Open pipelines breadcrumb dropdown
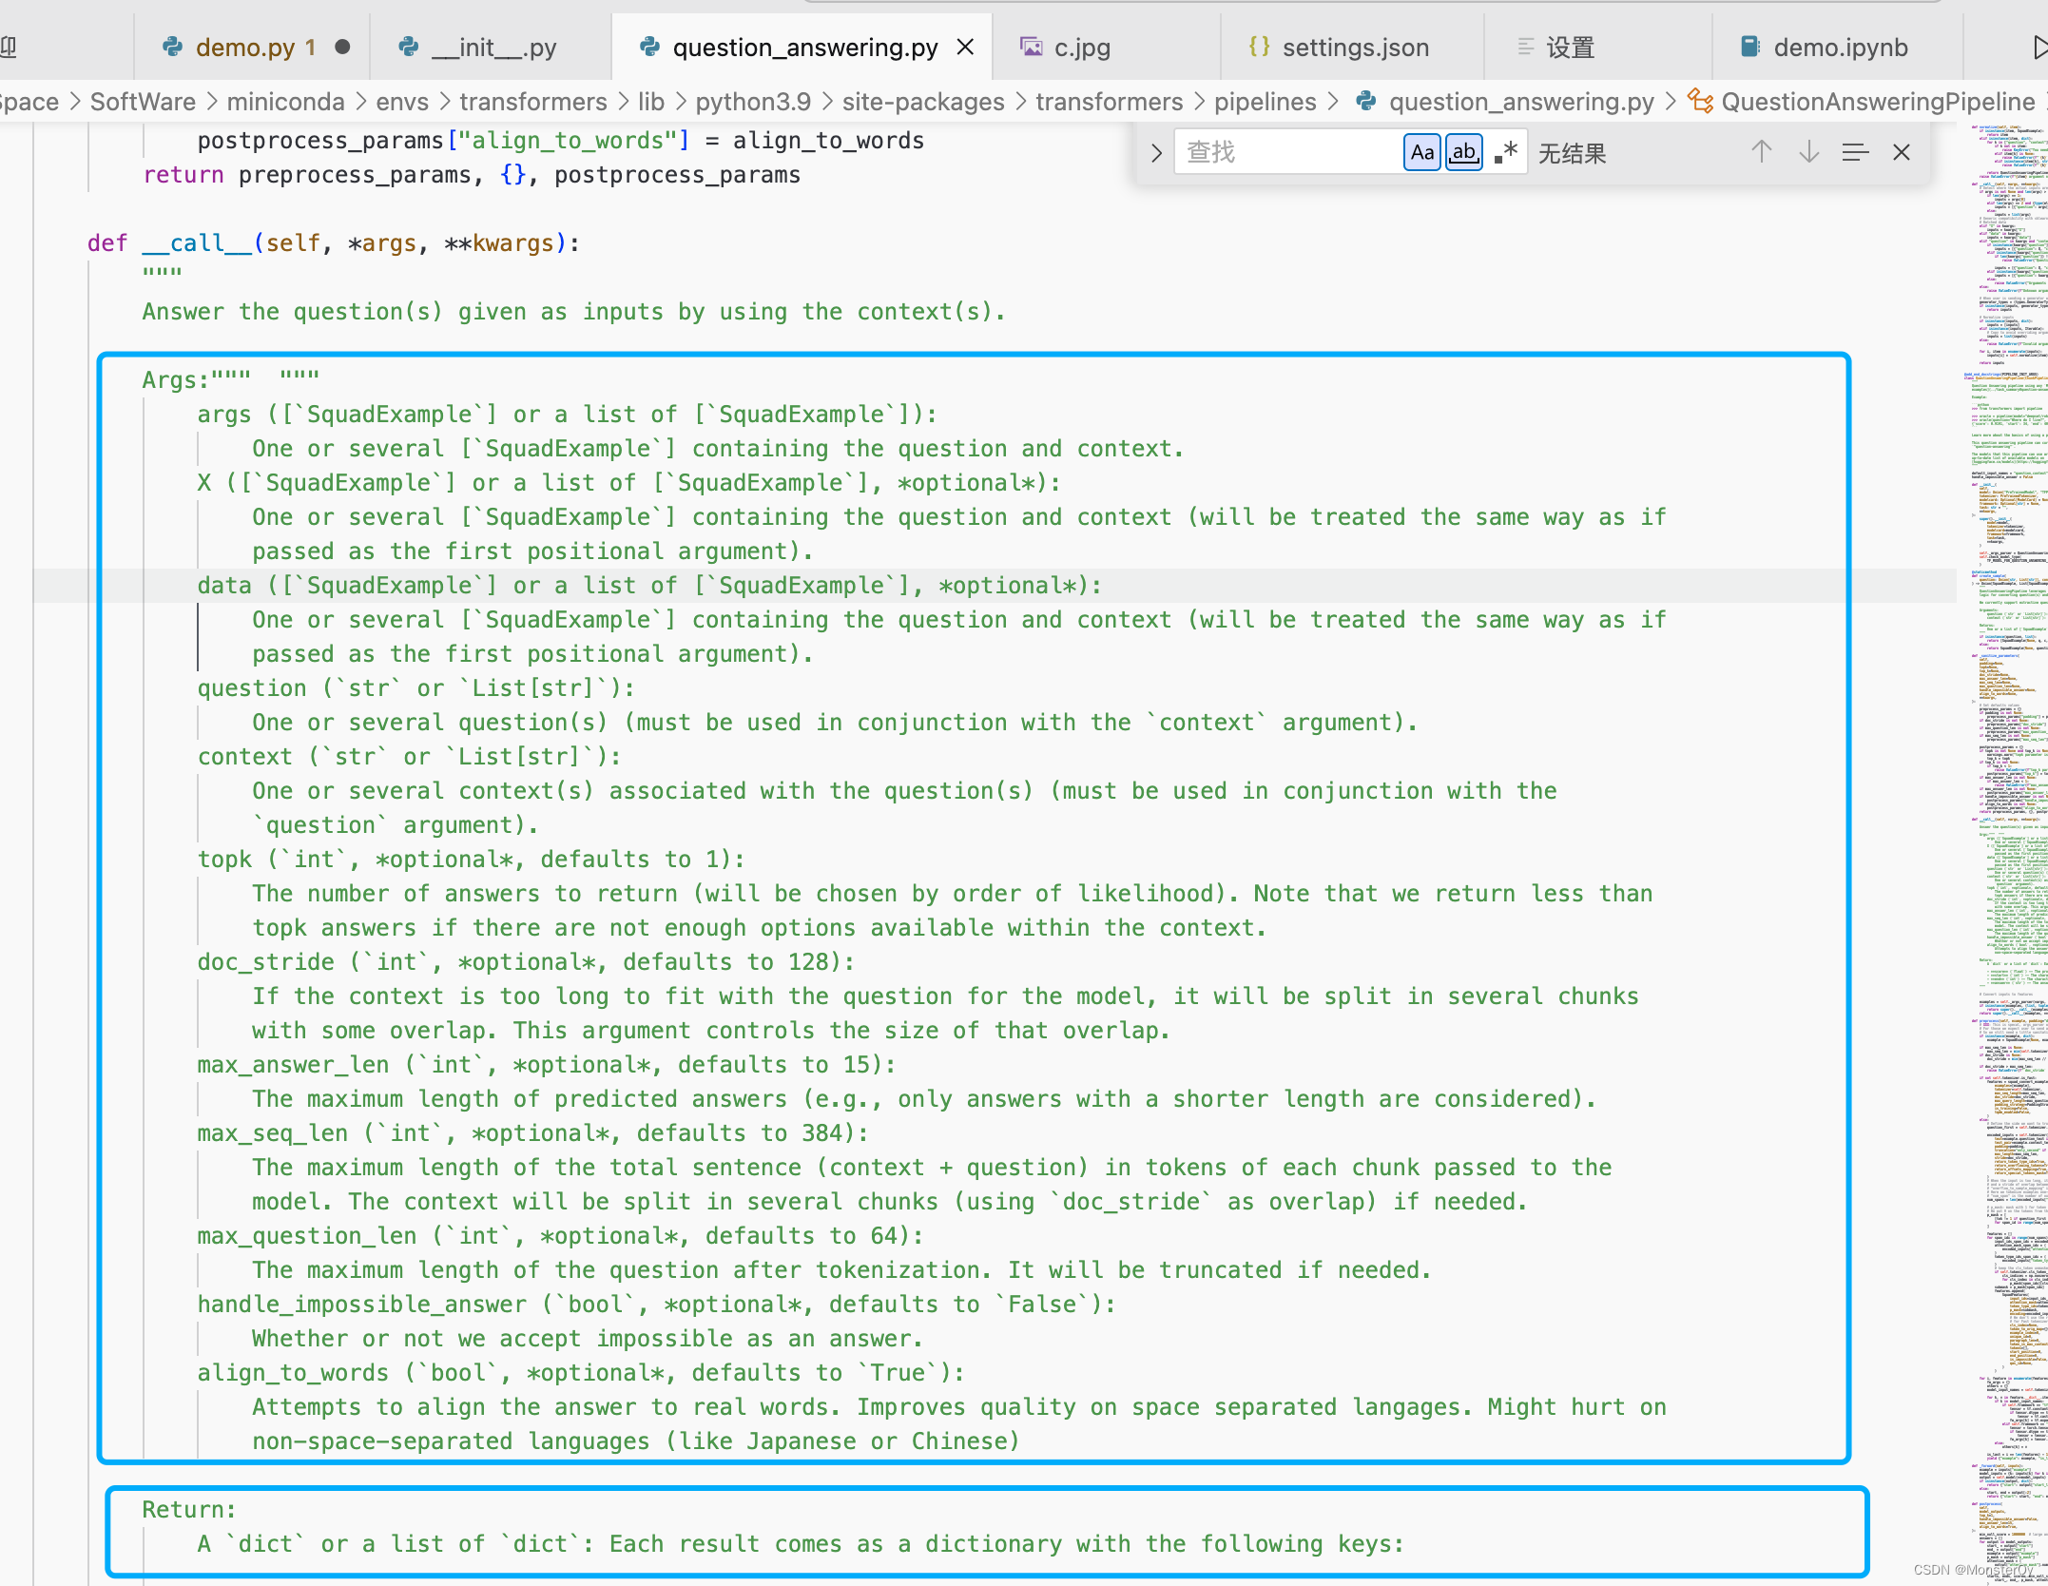 click(1266, 102)
